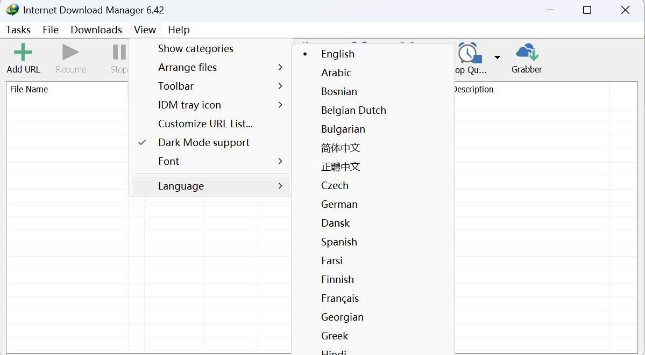This screenshot has height=355, width=645.
Task: Click the Stop pause icon
Action: click(119, 53)
